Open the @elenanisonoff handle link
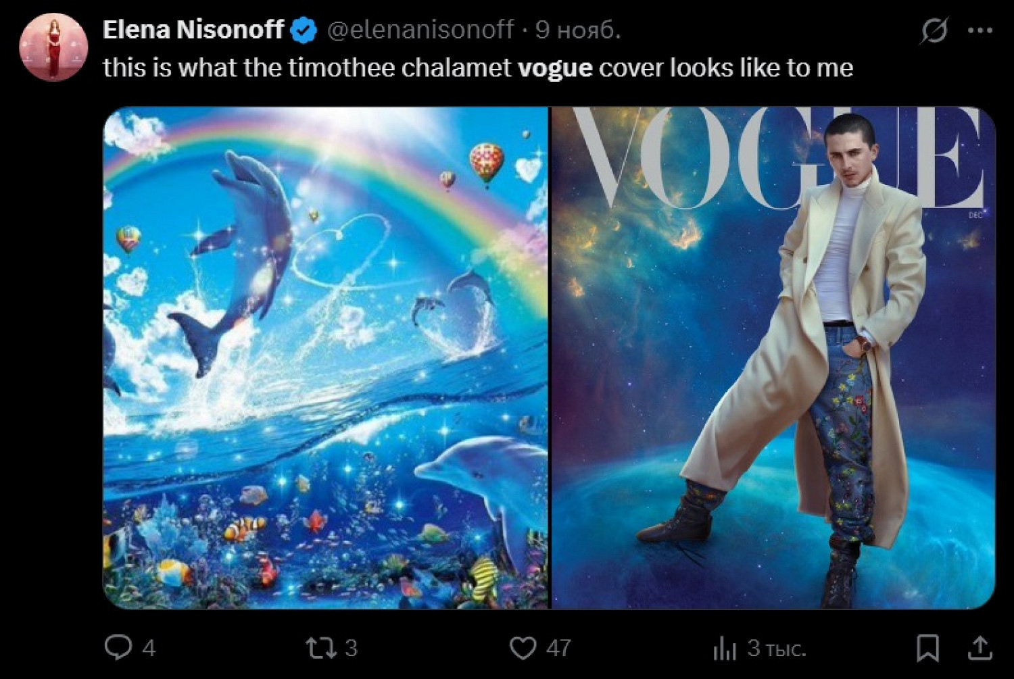This screenshot has height=679, width=1014. point(420,30)
